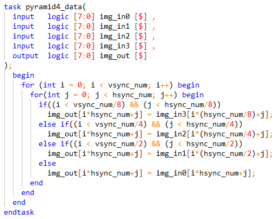The image size is (276, 219).
Task: Click 'vsync_num/4' in the else-if condition
Action: click(x=119, y=124)
